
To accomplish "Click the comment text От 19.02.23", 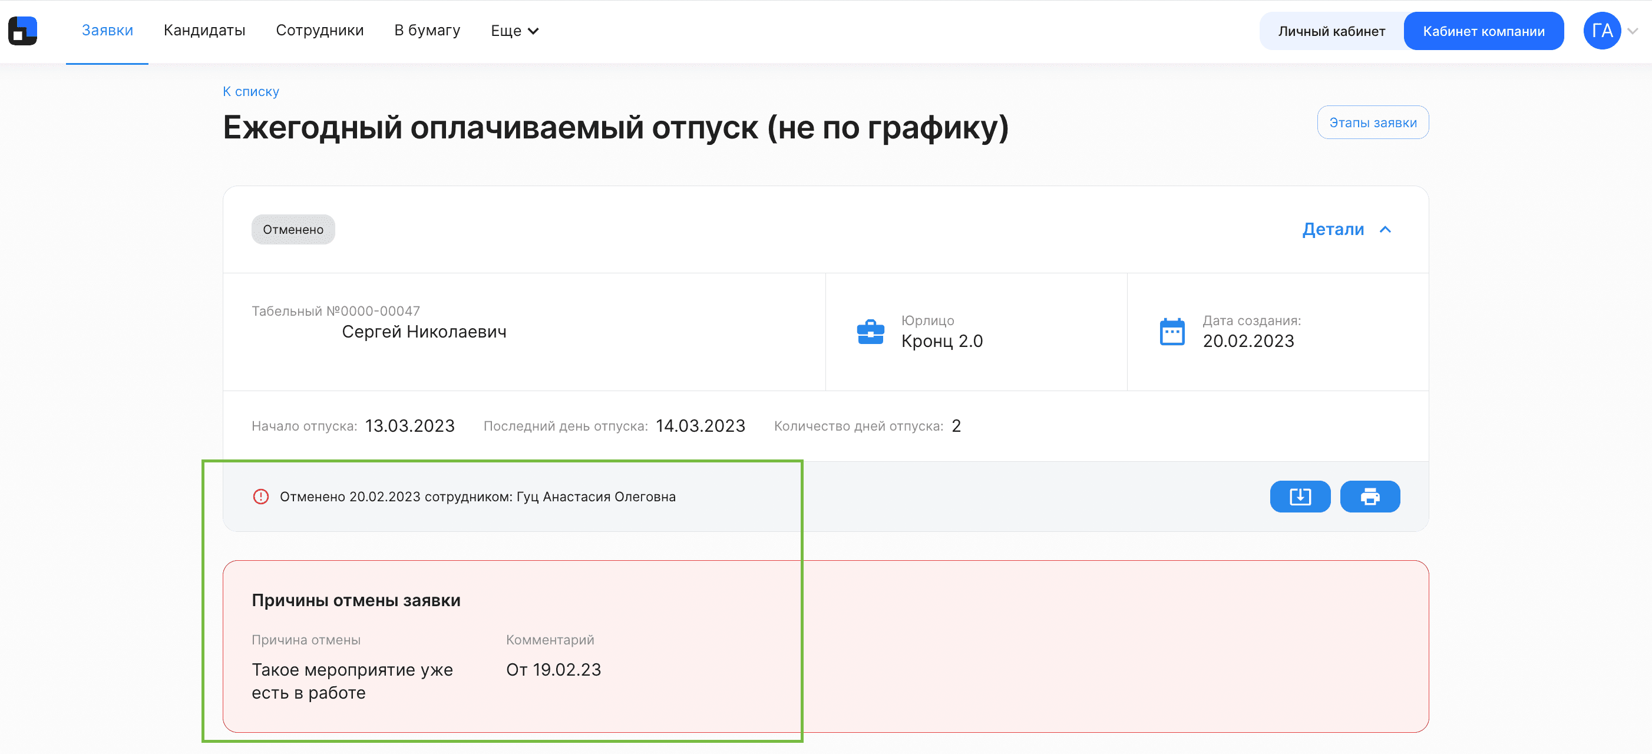I will coord(553,669).
